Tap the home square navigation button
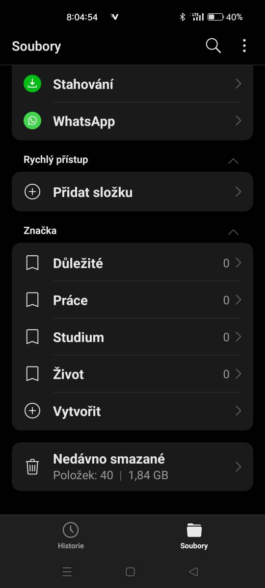The width and height of the screenshot is (265, 588). coord(130,571)
